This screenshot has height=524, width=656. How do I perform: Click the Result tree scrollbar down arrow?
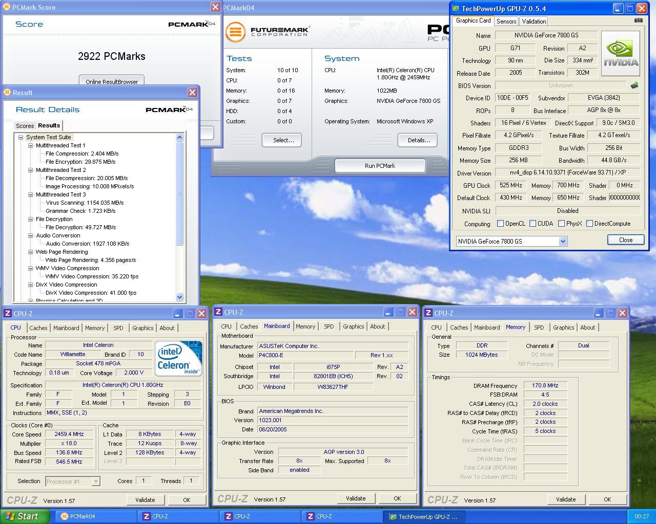coord(179,297)
